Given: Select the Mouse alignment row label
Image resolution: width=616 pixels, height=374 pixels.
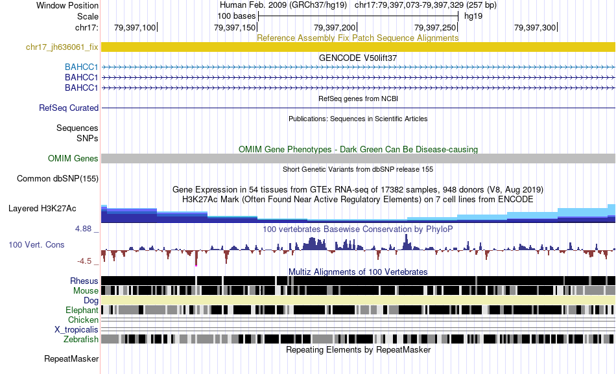Looking at the screenshot, I should [86, 291].
